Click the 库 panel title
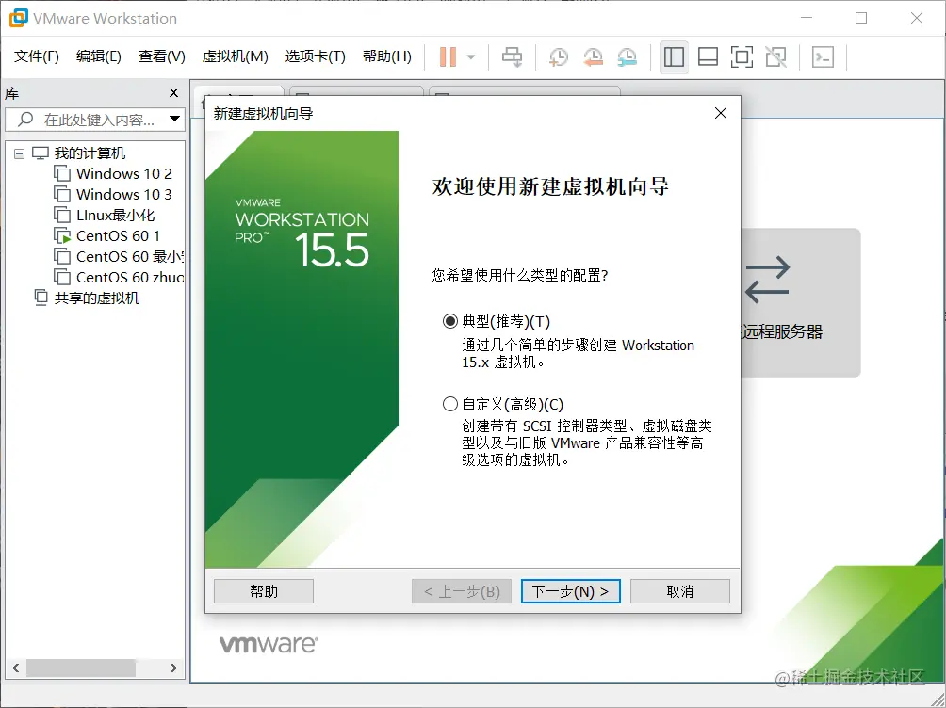This screenshot has height=708, width=946. tap(12, 93)
